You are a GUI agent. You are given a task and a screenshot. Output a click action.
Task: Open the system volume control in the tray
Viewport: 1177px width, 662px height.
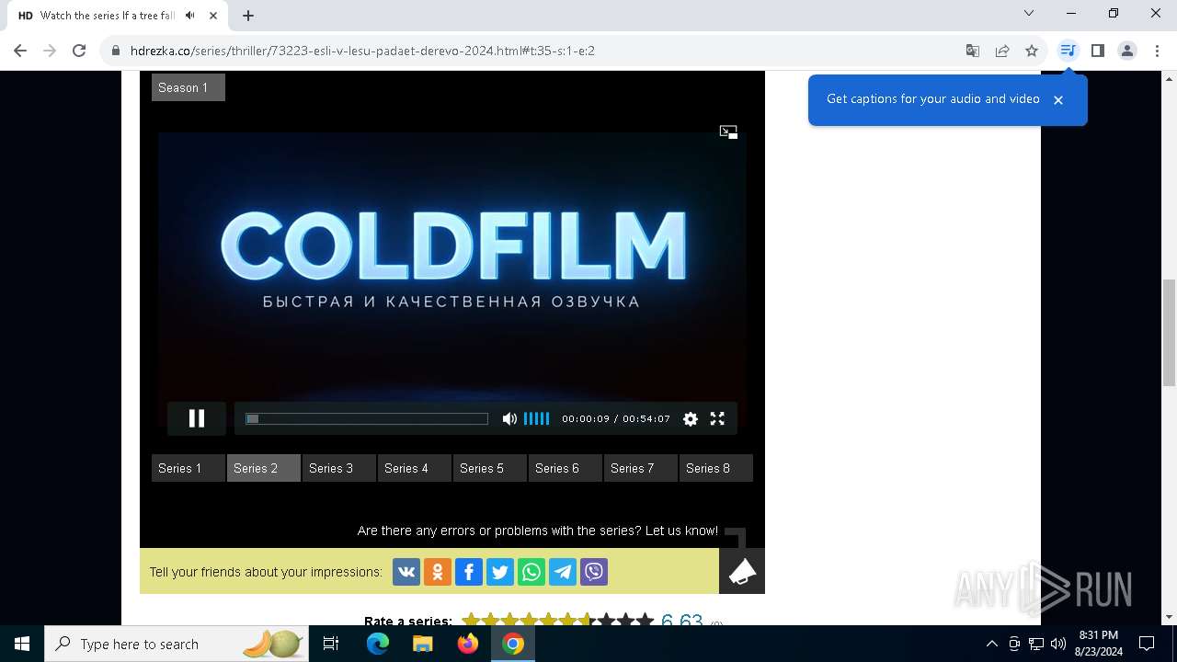pos(1057,644)
